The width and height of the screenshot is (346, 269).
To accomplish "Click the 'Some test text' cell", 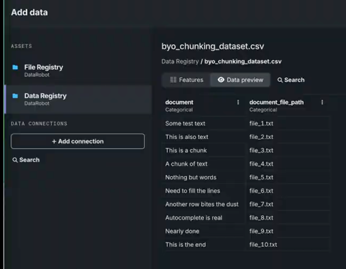I will [x=185, y=123].
